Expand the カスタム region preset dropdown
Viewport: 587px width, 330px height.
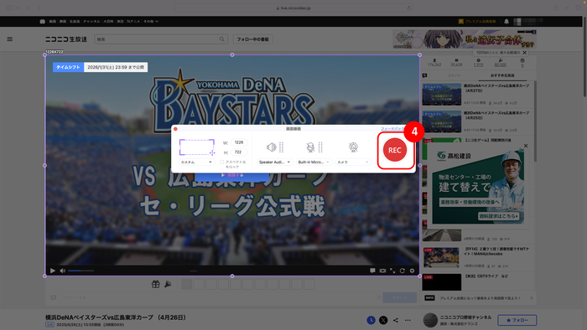(196, 162)
